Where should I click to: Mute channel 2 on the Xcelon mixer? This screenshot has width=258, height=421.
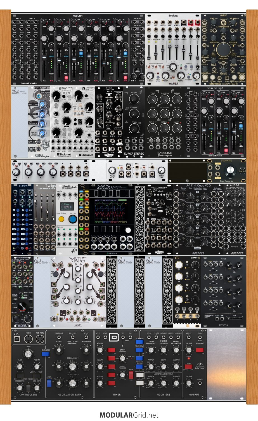[66, 78]
